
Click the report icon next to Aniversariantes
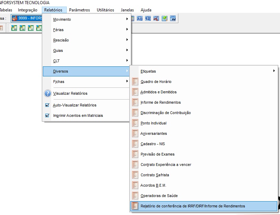pyautogui.click(x=135, y=133)
